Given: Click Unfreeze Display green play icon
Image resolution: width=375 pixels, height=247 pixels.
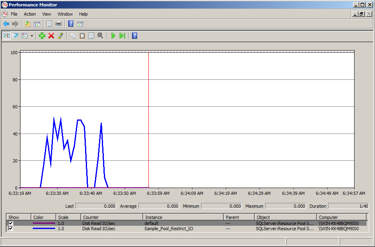Looking at the screenshot, I should click(x=113, y=36).
